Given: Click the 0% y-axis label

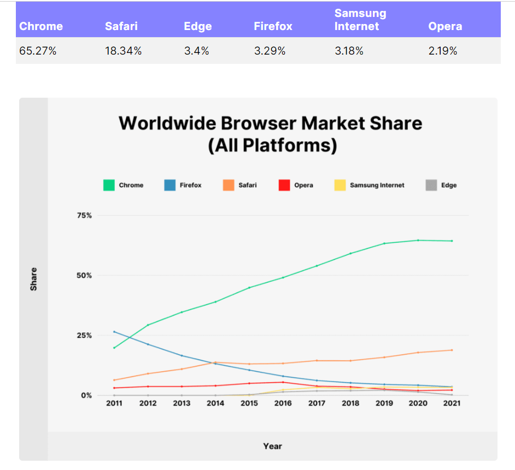Looking at the screenshot, I should pos(86,396).
